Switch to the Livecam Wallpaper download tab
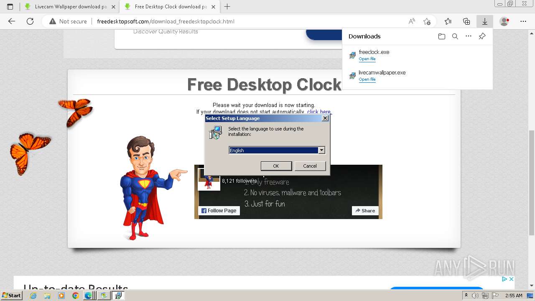 [69, 7]
